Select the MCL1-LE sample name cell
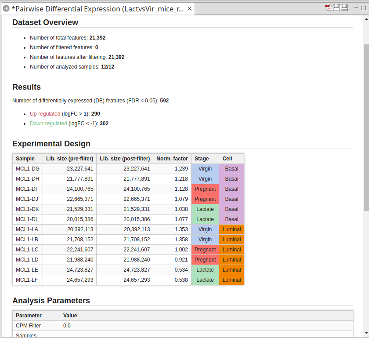The height and width of the screenshot is (338, 369). click(x=27, y=270)
